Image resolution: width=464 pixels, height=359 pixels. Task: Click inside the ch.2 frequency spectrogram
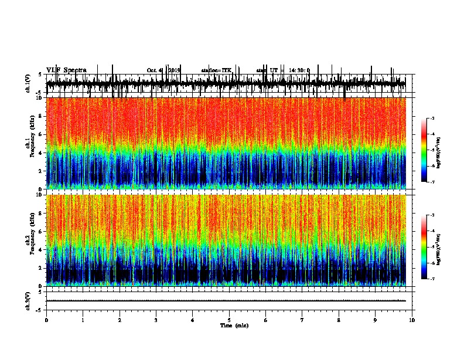(x=226, y=241)
